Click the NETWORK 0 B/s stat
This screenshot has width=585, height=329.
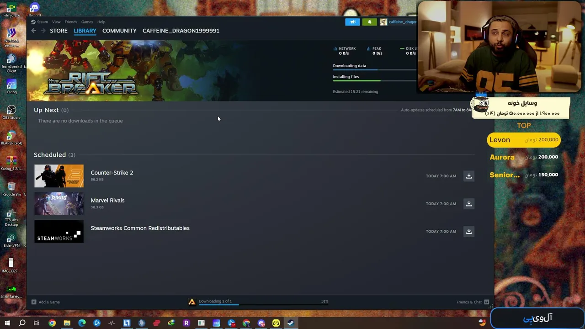click(x=345, y=51)
